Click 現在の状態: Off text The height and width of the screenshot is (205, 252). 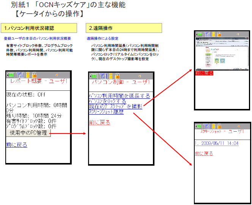click(26, 95)
